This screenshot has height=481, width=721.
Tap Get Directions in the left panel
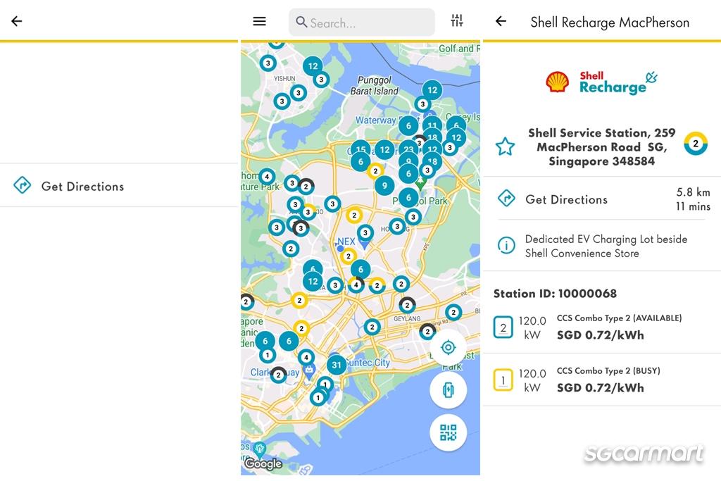tap(82, 186)
